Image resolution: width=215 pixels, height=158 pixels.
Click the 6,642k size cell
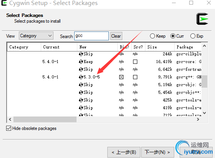coord(165,70)
